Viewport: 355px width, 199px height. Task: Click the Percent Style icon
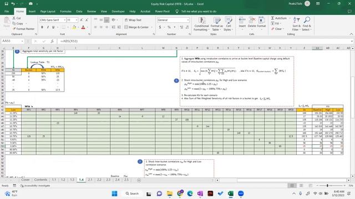tap(169, 27)
